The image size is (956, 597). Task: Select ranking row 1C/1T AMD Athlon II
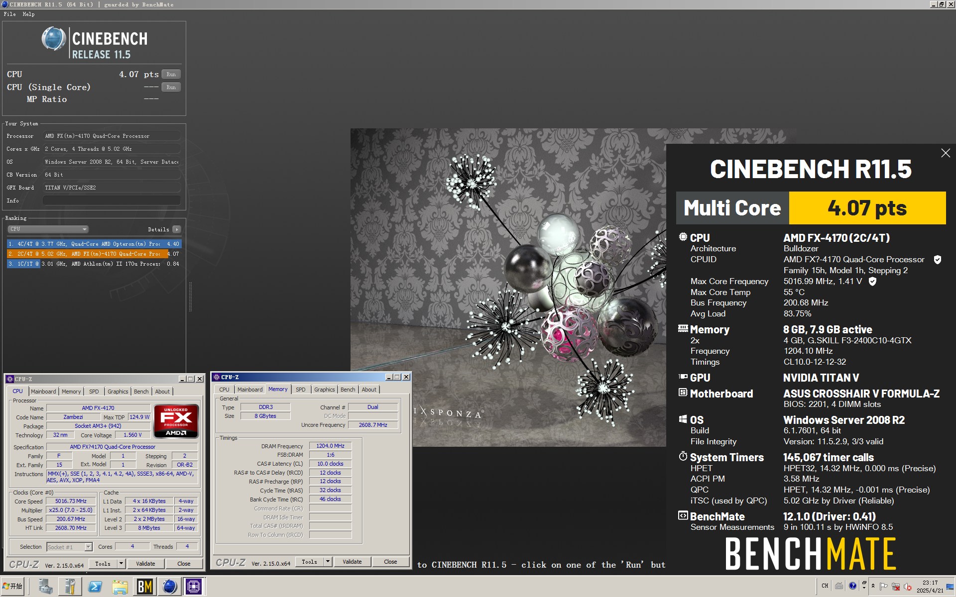coord(94,264)
